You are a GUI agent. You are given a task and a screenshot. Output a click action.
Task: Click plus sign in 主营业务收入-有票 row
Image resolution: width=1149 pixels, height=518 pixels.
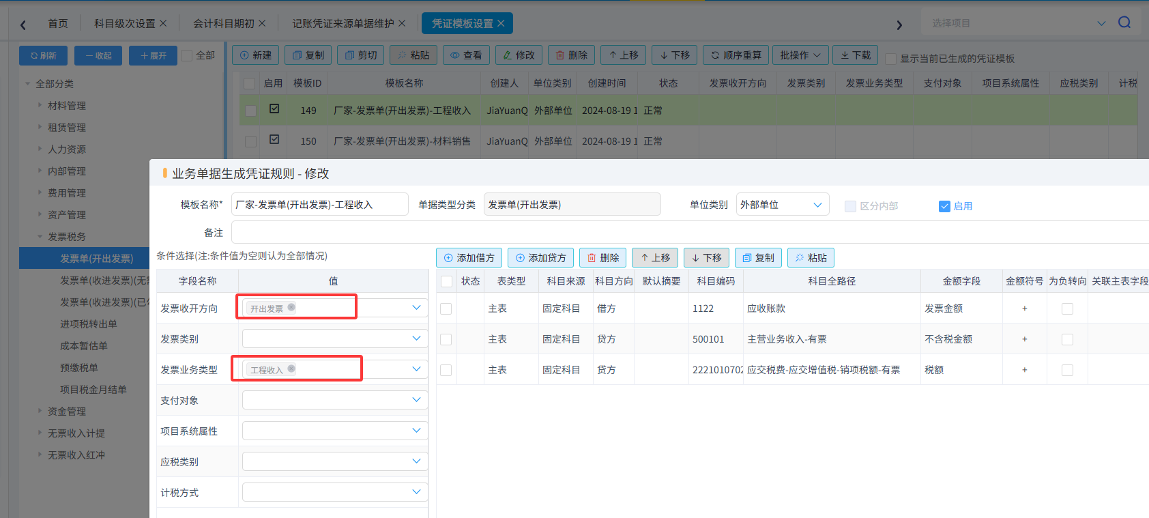click(x=1024, y=339)
